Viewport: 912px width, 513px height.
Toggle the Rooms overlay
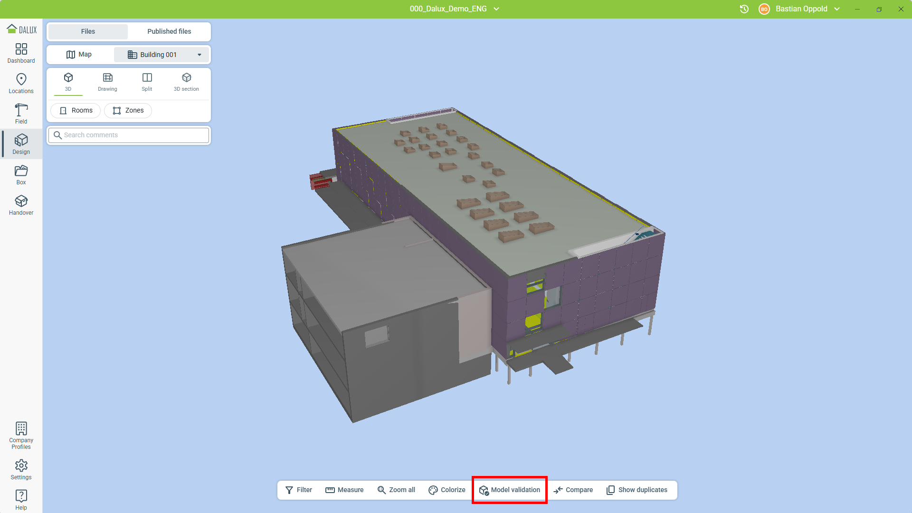click(x=75, y=110)
